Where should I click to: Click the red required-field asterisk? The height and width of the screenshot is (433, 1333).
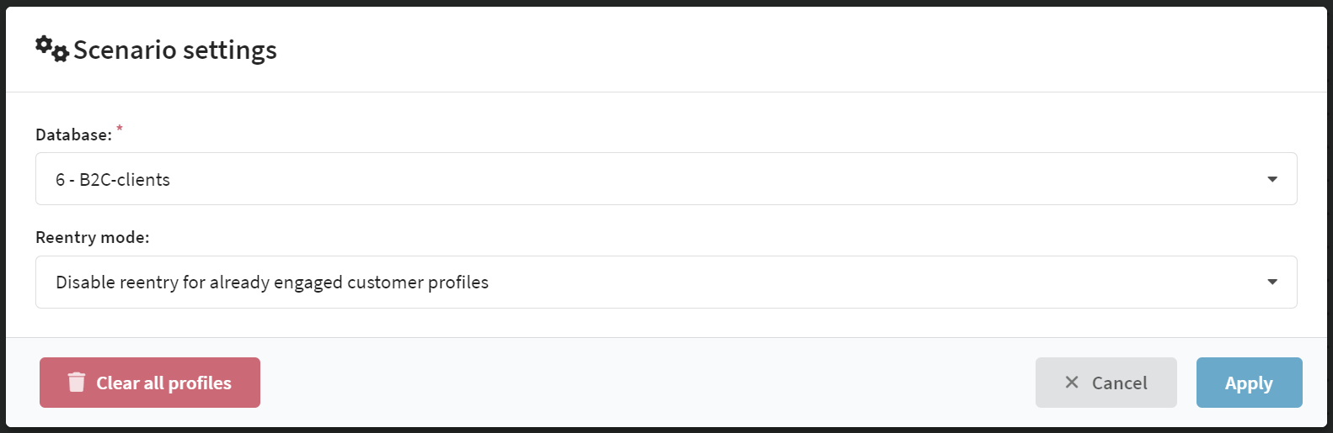(120, 128)
